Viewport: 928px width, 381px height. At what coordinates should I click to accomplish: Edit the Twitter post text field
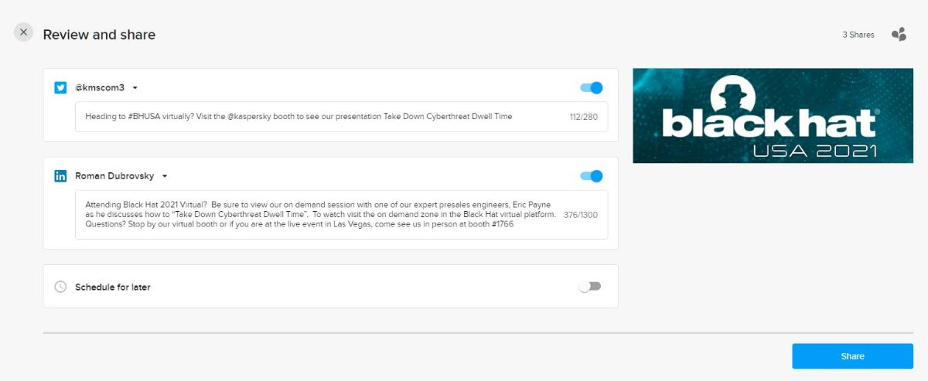point(341,117)
